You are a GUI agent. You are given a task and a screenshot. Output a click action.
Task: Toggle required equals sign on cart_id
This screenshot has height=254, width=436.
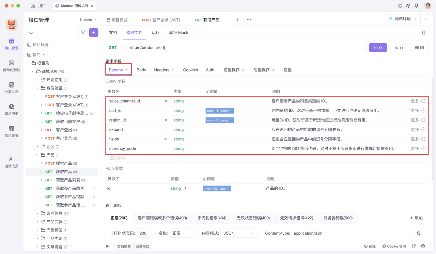coord(166,111)
